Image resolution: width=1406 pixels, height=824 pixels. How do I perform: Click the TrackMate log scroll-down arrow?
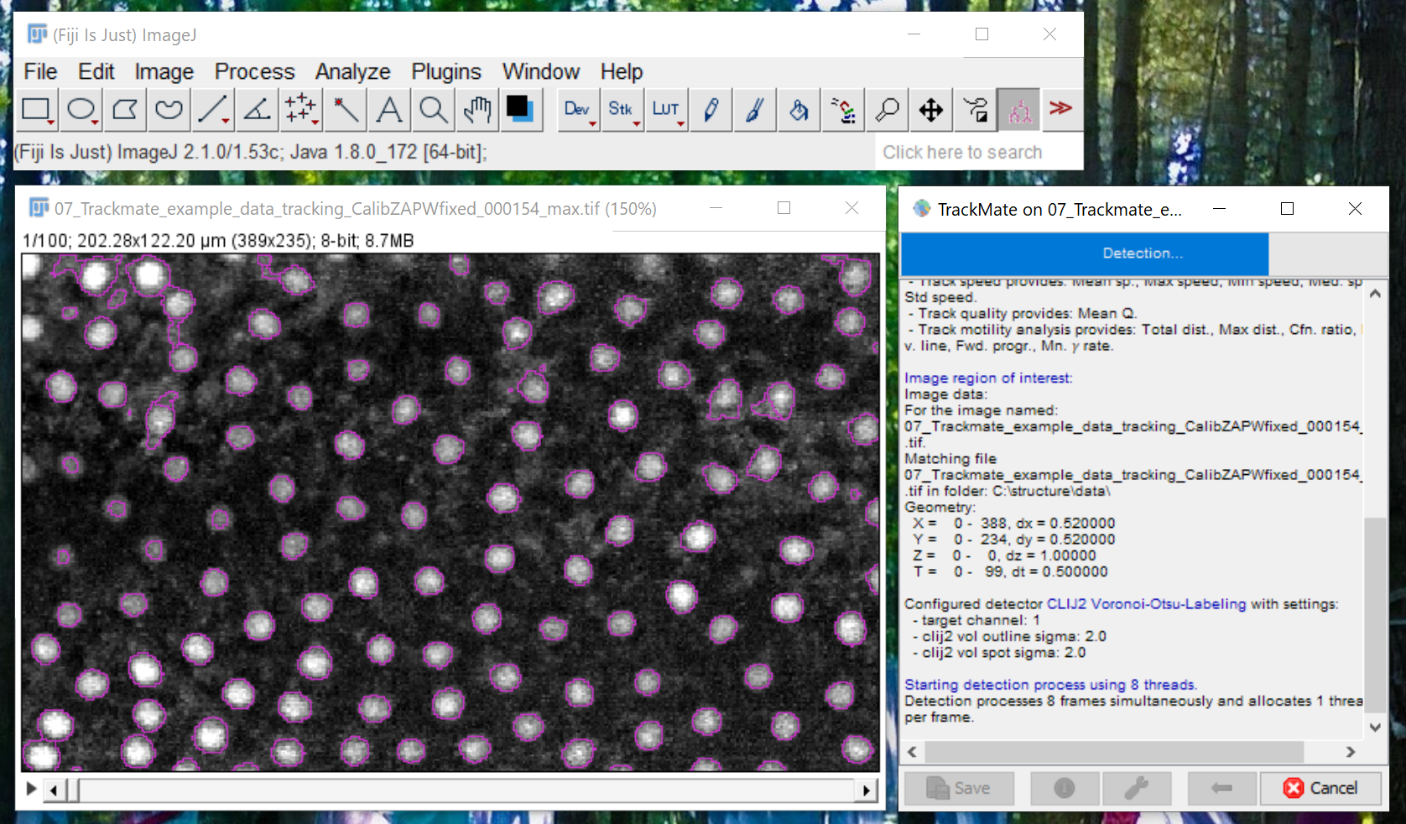[1375, 728]
